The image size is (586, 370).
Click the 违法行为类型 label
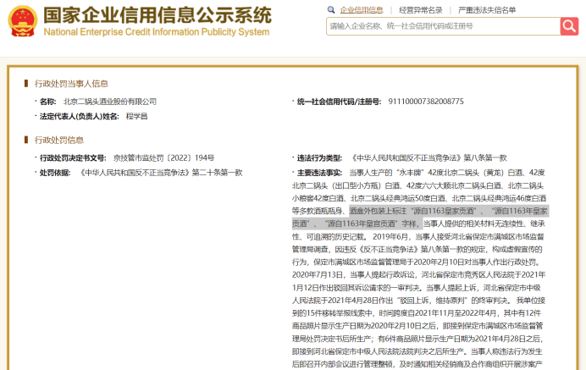[319, 158]
